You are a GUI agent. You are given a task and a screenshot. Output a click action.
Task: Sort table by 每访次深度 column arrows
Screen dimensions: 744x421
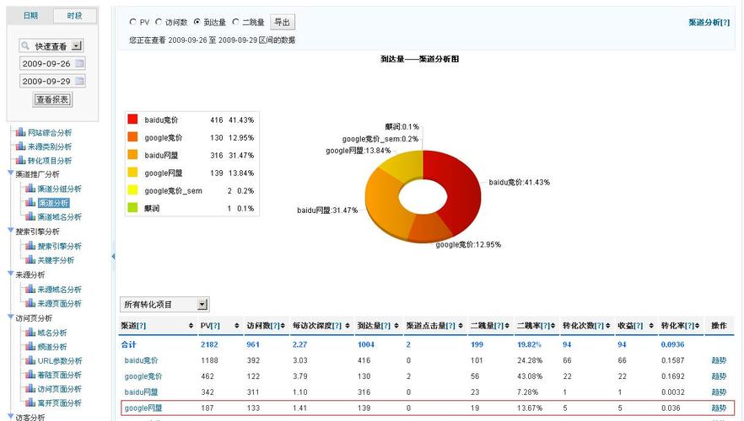(348, 326)
